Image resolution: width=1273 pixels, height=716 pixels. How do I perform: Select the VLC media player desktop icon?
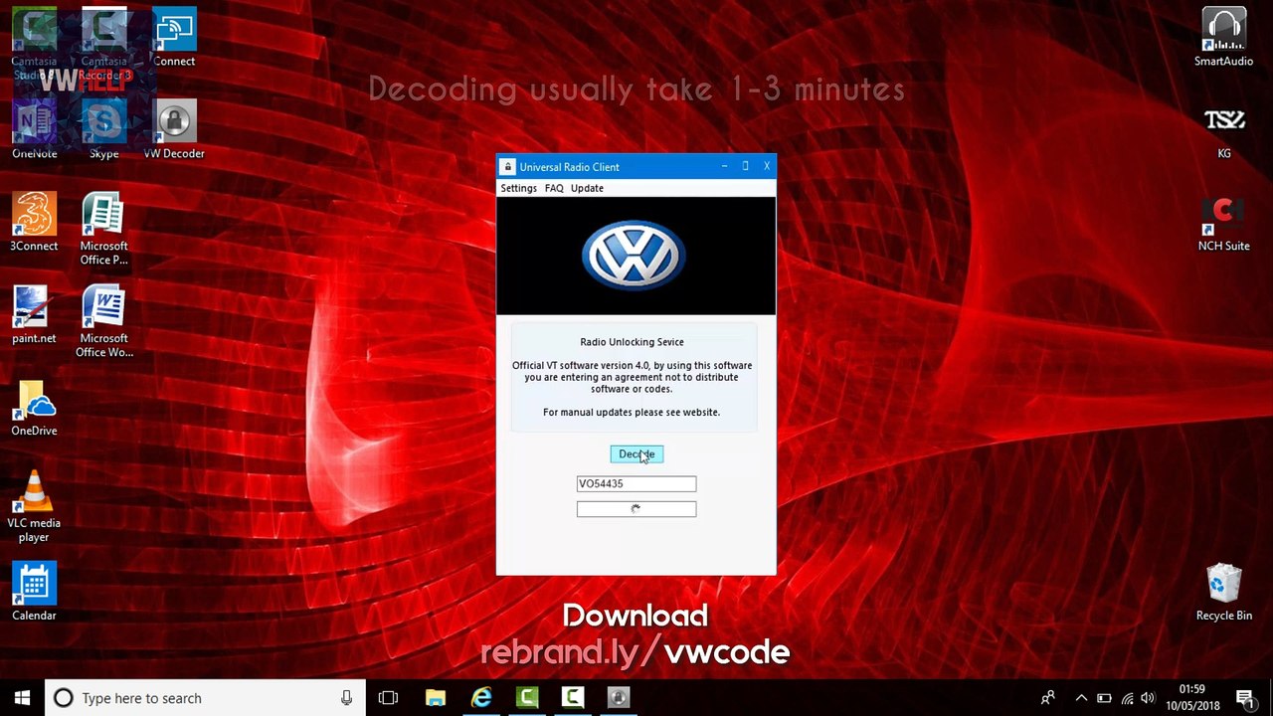point(34,506)
